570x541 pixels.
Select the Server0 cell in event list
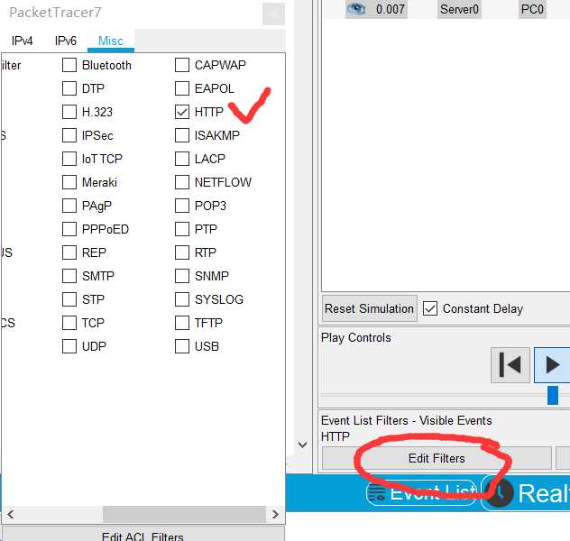459,9
